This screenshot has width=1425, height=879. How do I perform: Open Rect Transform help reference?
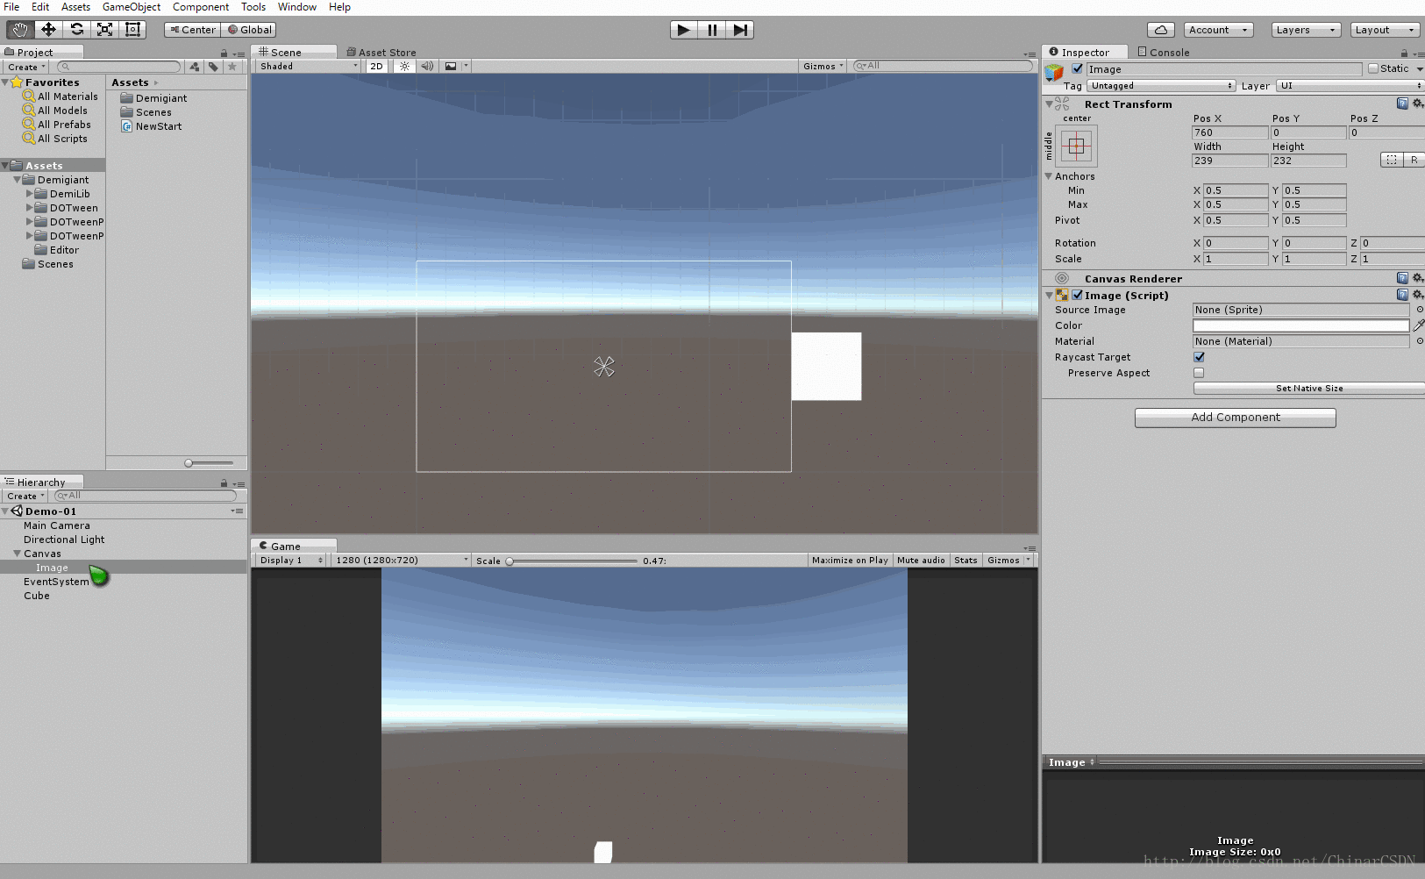pyautogui.click(x=1402, y=104)
